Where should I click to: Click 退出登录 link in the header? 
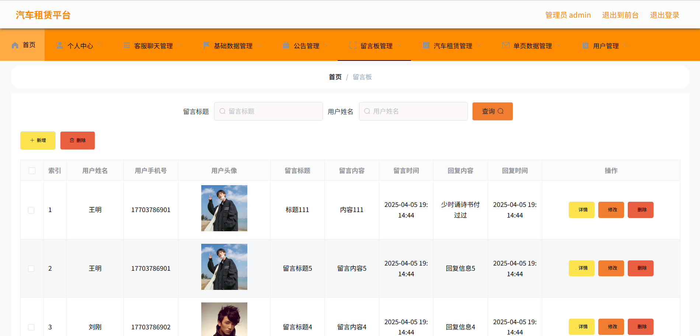click(664, 15)
